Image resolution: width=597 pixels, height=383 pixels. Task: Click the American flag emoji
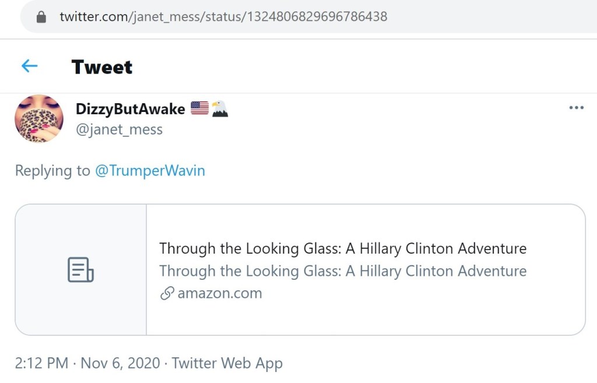pyautogui.click(x=199, y=108)
